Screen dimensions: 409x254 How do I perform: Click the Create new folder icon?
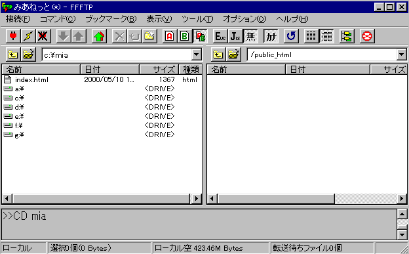[x=149, y=36]
